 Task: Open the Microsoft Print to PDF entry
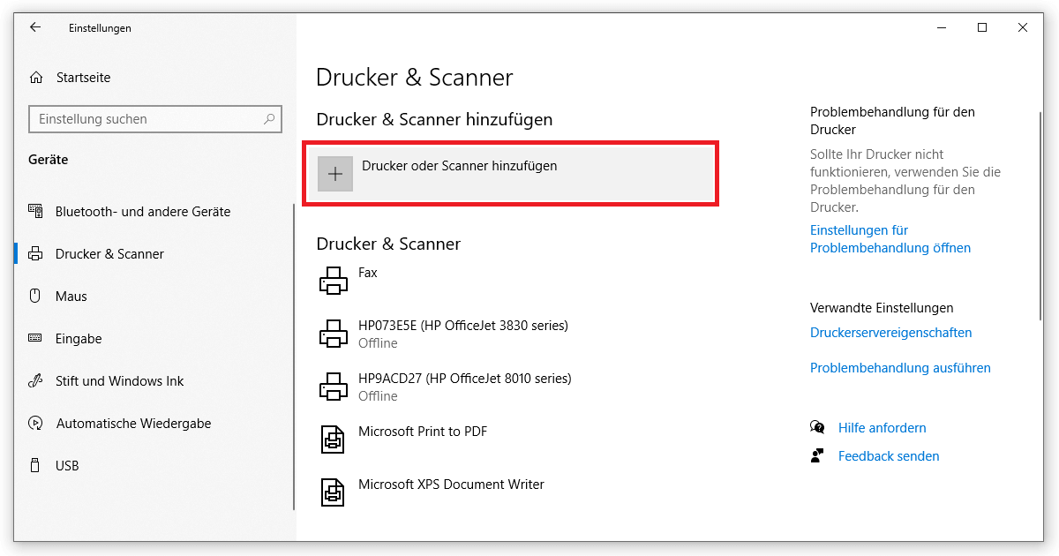click(x=334, y=439)
